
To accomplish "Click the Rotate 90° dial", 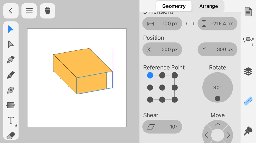I will 218,87.
